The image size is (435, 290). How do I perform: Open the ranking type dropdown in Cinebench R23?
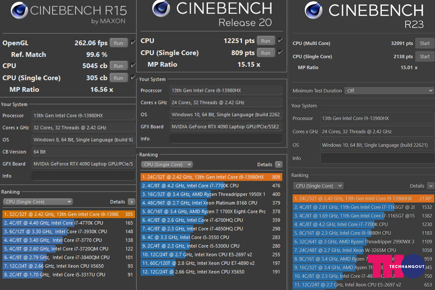pos(318,186)
